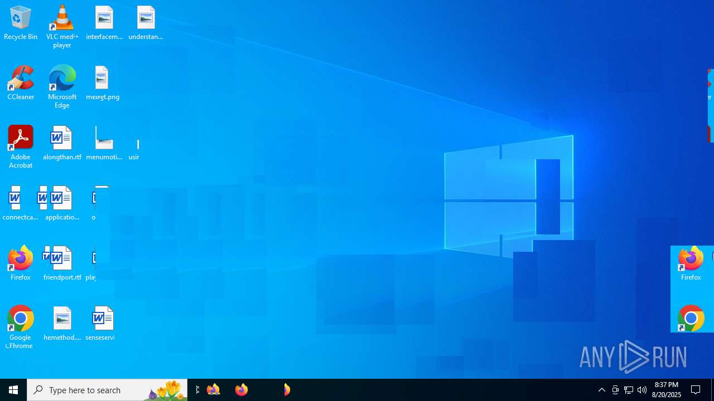The image size is (714, 401).
Task: Click the Firefox shortcut beside friendport.rtf
Action: click(x=21, y=263)
